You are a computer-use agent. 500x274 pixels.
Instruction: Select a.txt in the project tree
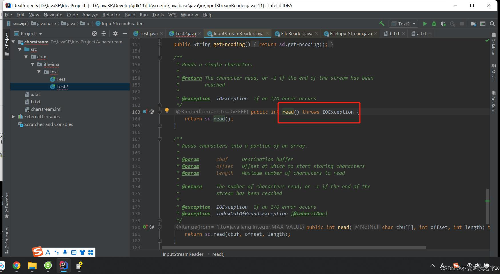click(x=35, y=94)
